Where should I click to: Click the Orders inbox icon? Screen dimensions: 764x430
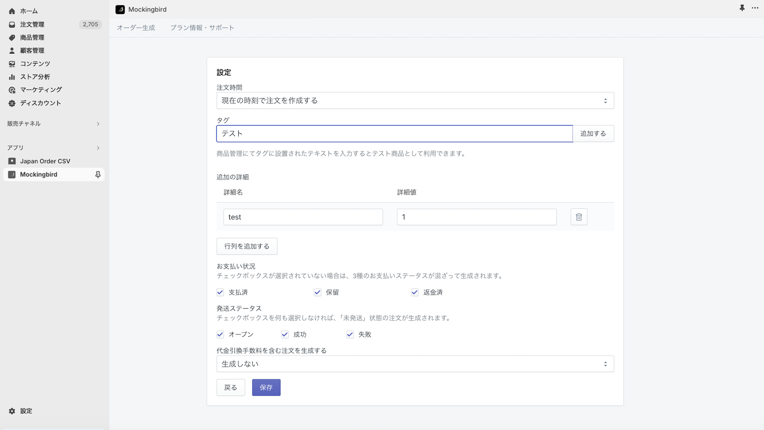click(12, 24)
